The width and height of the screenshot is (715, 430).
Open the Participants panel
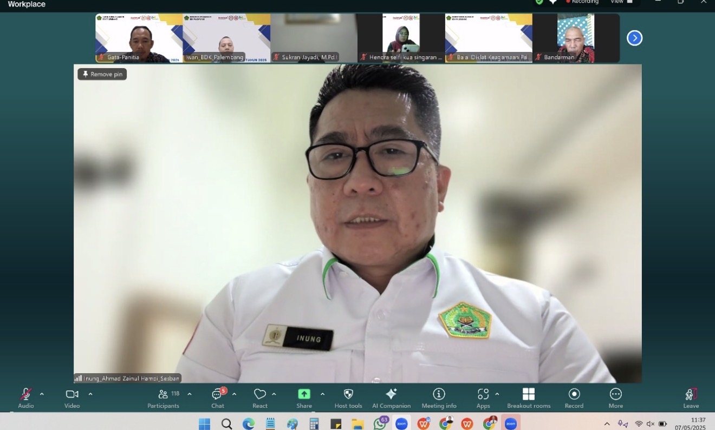(163, 398)
